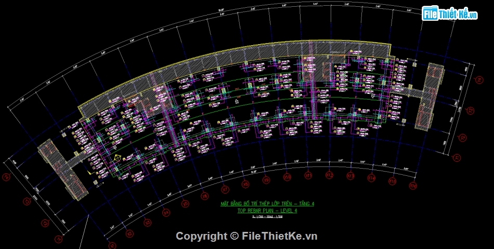Select the X8 grid axis bubble

(x=245, y=184)
